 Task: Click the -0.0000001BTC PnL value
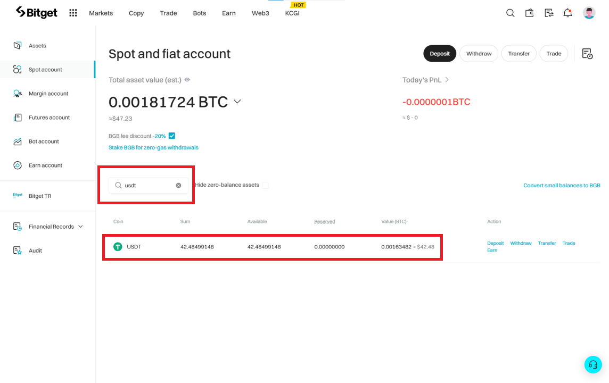pos(436,102)
